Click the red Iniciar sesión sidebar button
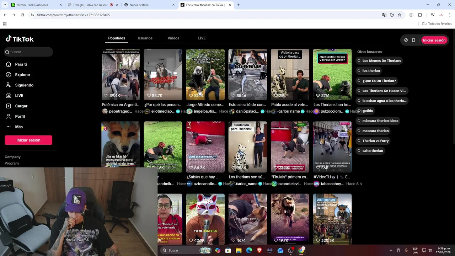Image resolution: width=455 pixels, height=256 pixels. [28, 140]
